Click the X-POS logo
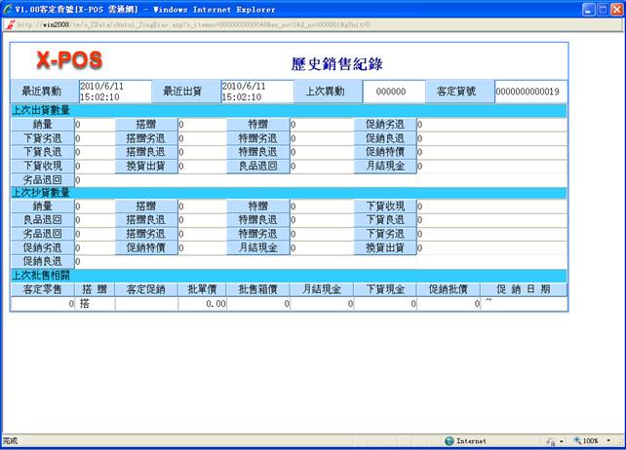This screenshot has width=626, height=450. pyautogui.click(x=76, y=60)
